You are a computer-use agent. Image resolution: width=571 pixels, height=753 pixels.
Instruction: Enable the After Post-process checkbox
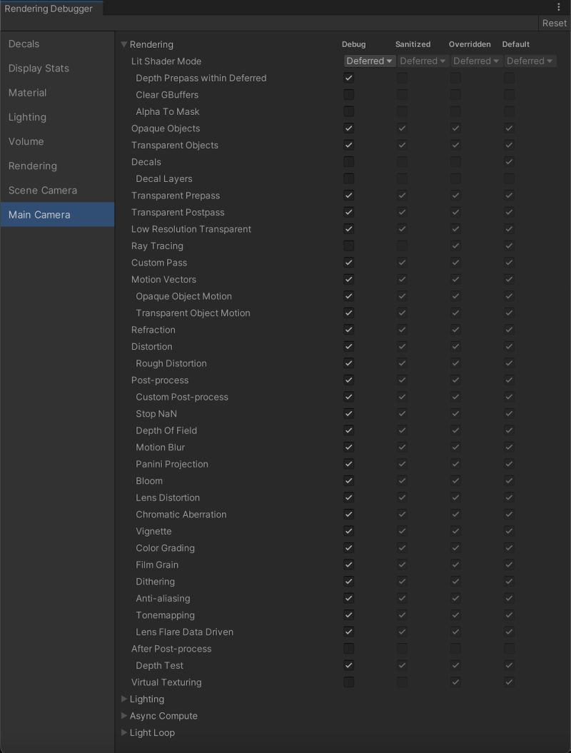[x=348, y=648]
